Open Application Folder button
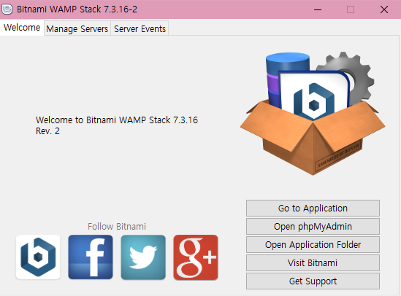The height and width of the screenshot is (296, 401). (x=313, y=245)
